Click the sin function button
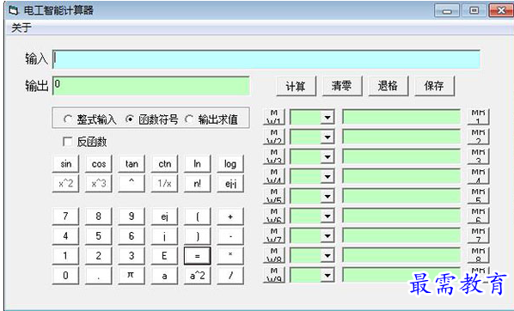The image size is (514, 311). point(65,164)
